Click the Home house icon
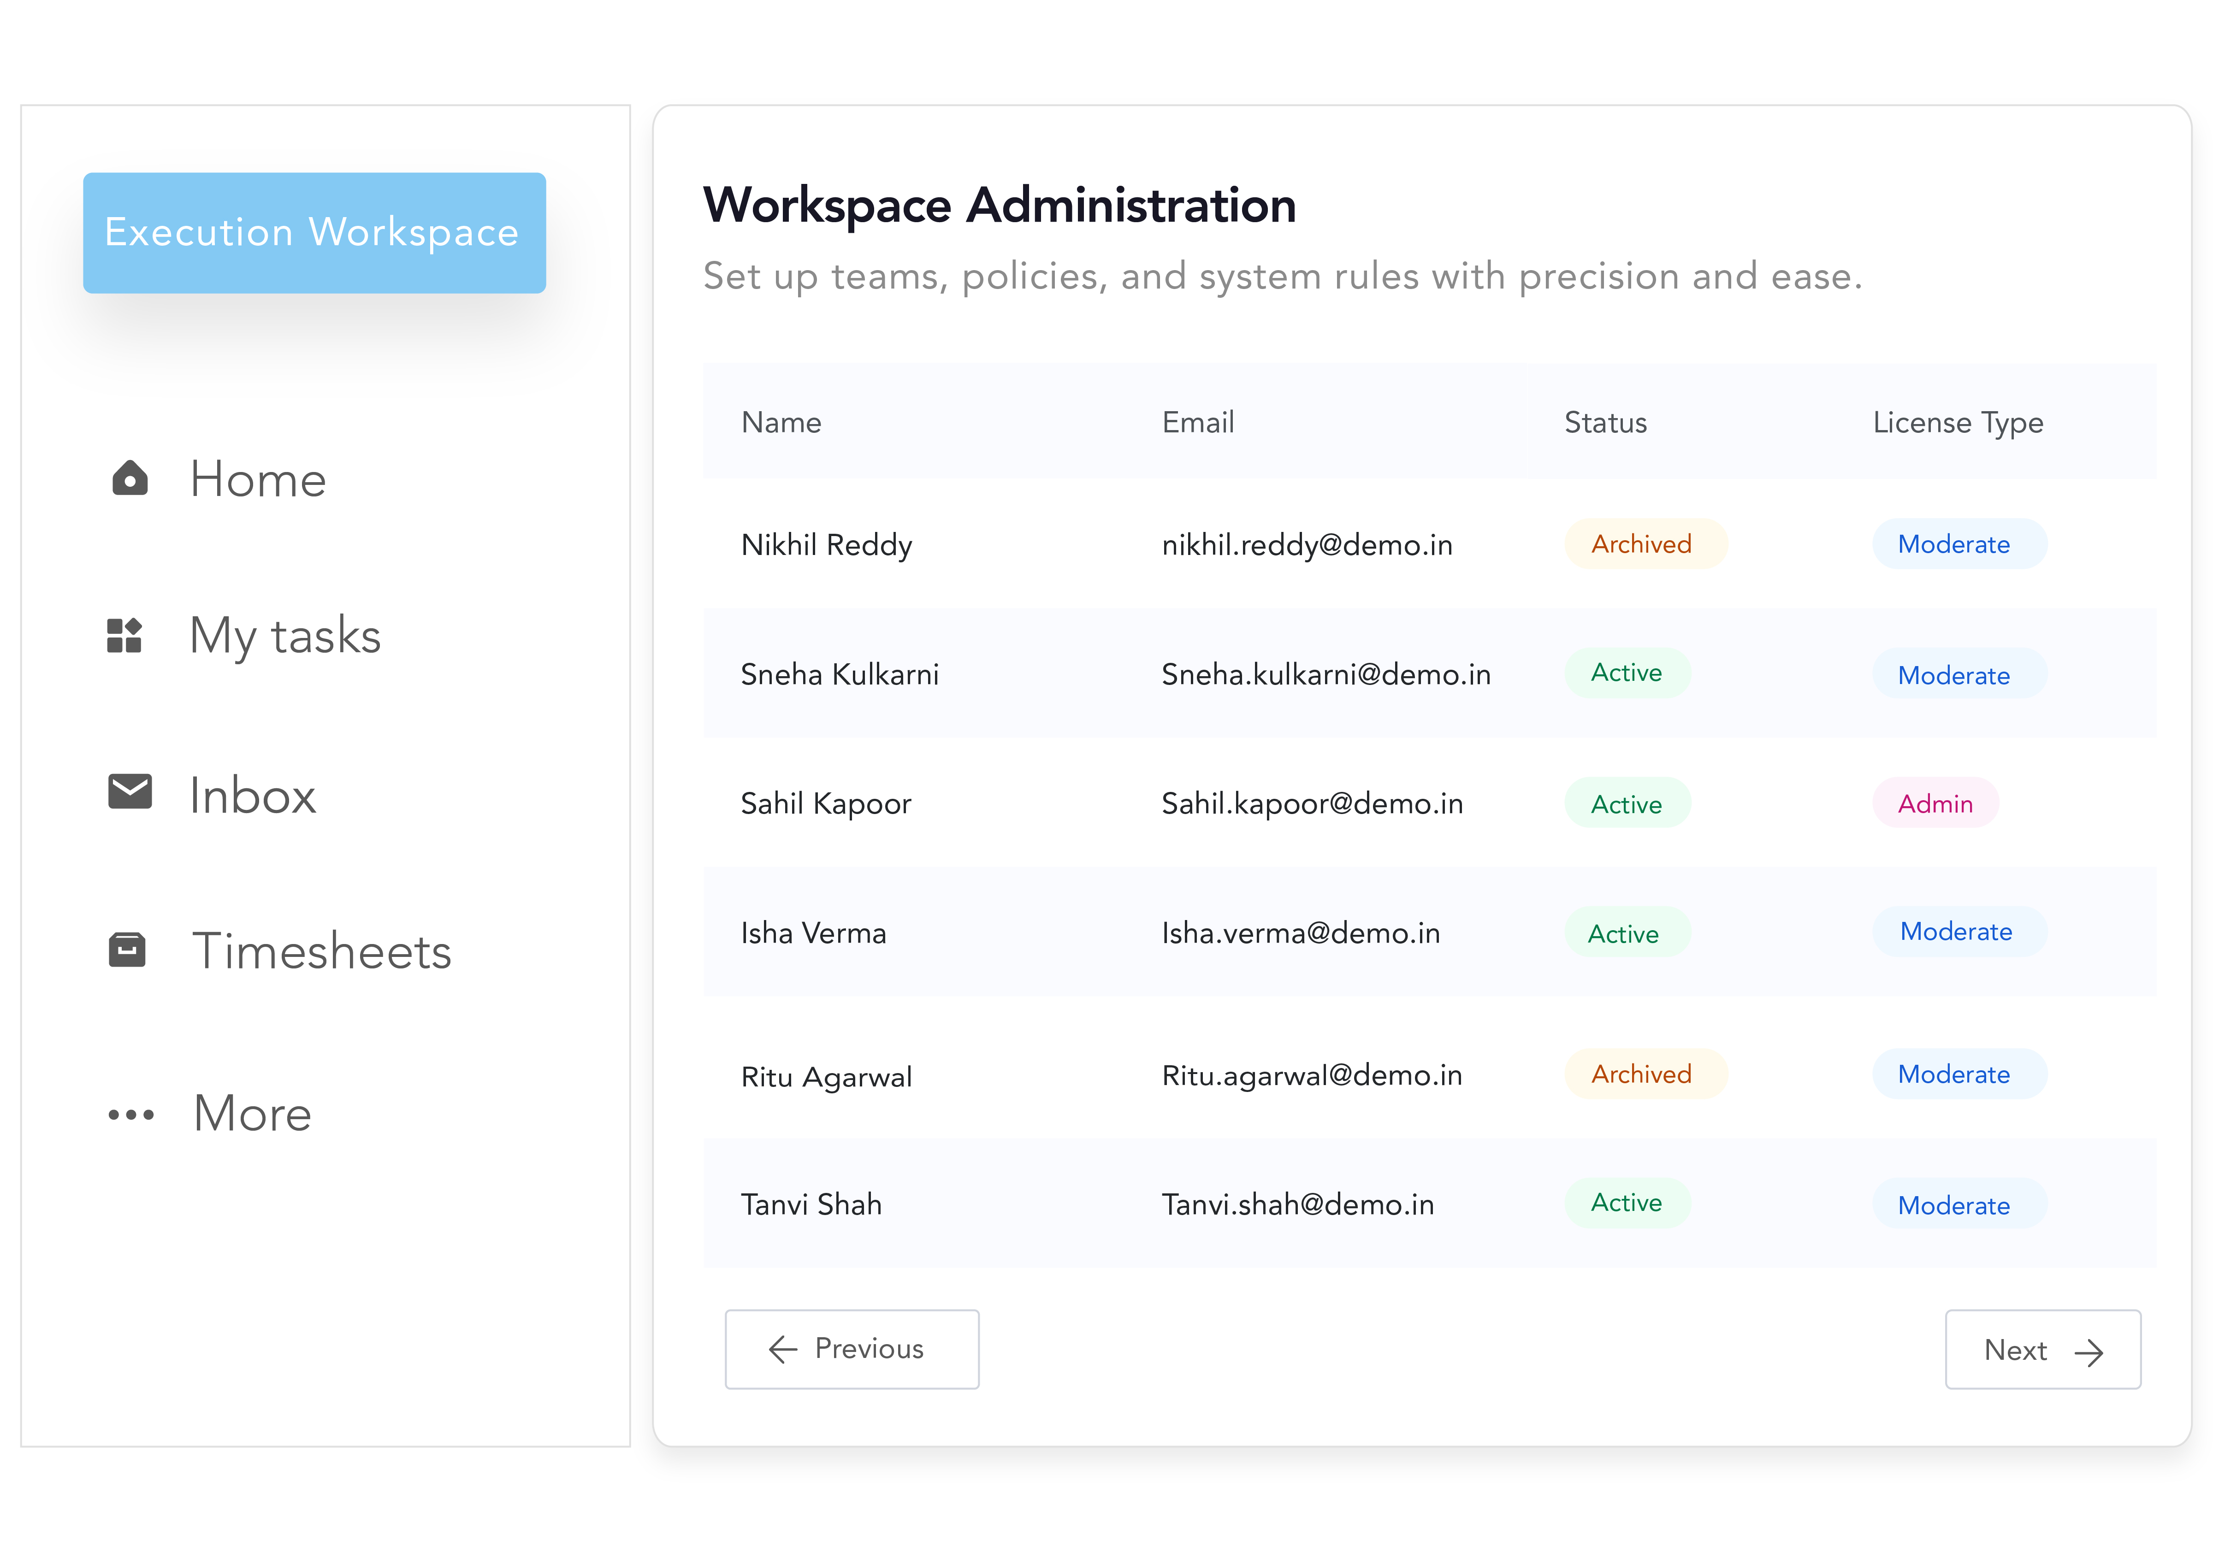Viewport: 2213px width, 1552px height. click(x=129, y=479)
